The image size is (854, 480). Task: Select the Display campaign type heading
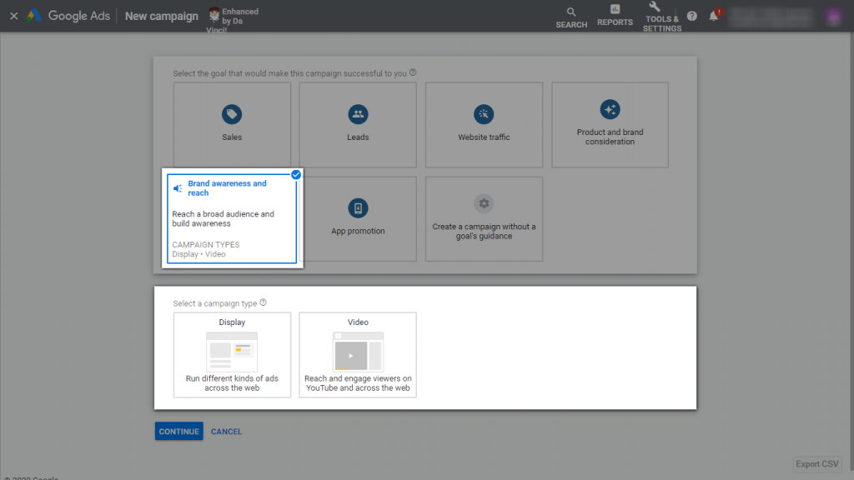click(x=232, y=322)
